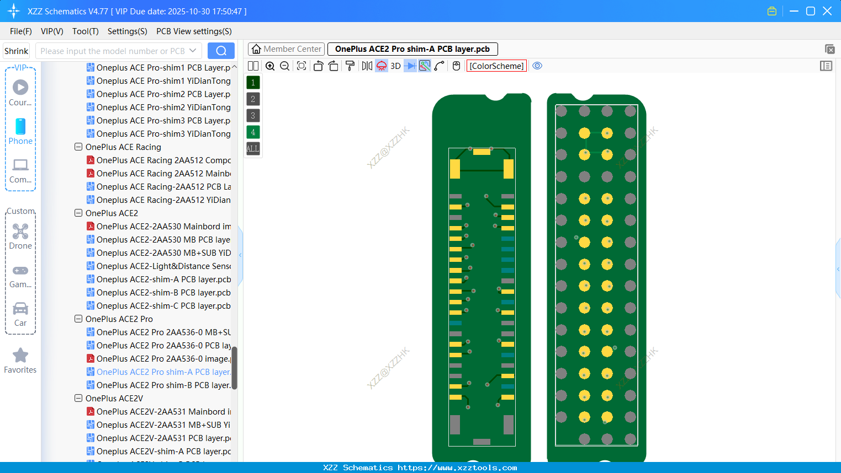Click the horizontal mirror flip icon
This screenshot has height=473, width=841.
(367, 66)
